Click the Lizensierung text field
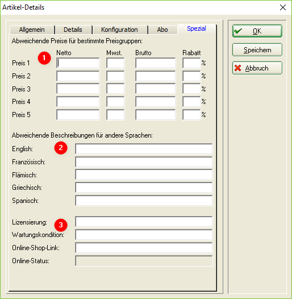The height and width of the screenshot is (299, 292). pyautogui.click(x=144, y=222)
